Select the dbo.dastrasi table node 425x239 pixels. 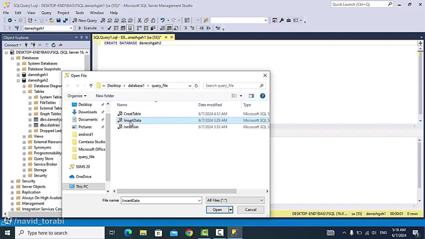click(50, 125)
